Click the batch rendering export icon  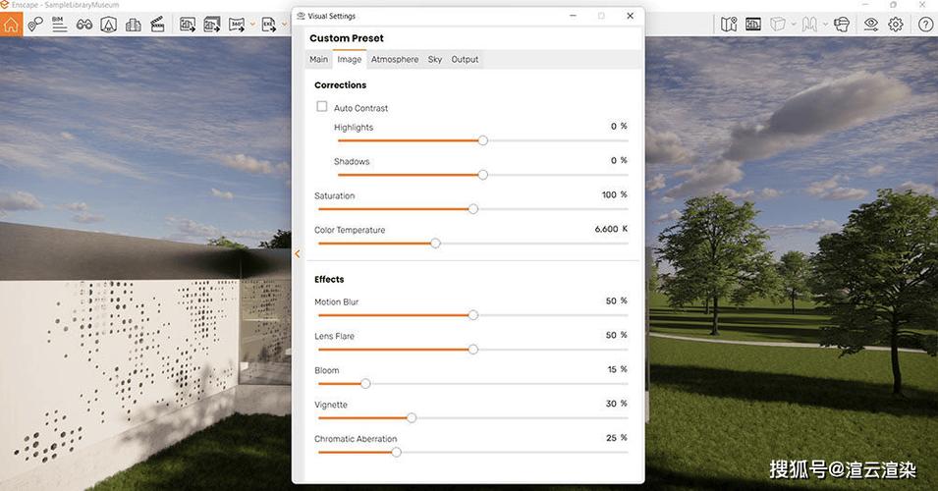click(x=212, y=25)
